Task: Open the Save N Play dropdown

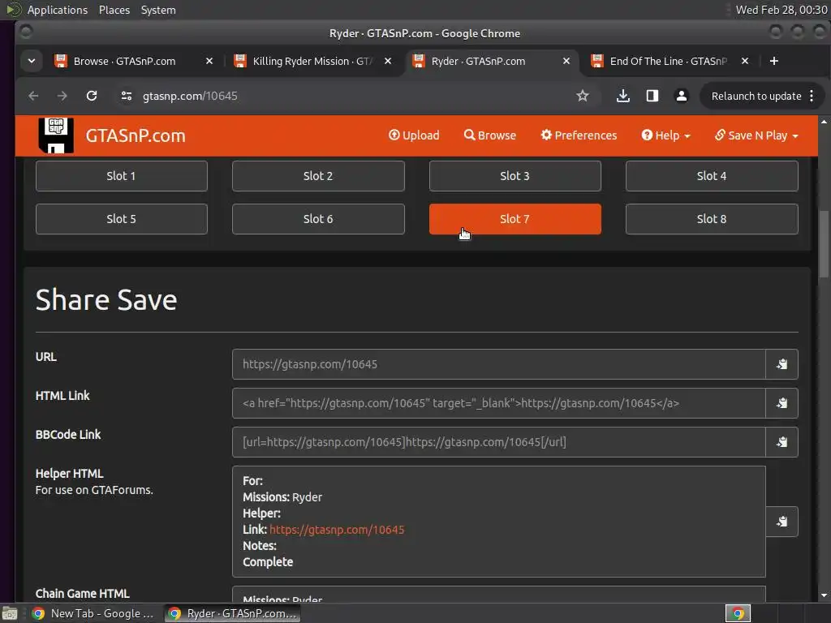Action: (756, 135)
